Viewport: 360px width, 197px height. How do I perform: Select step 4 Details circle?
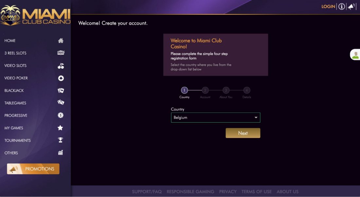247,90
